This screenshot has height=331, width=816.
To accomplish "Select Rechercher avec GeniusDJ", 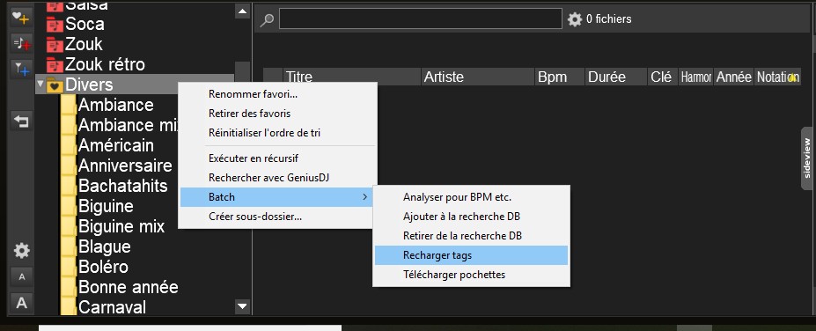I will click(x=276, y=178).
